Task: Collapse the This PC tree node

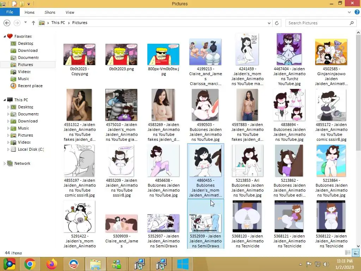Action: coord(5,100)
